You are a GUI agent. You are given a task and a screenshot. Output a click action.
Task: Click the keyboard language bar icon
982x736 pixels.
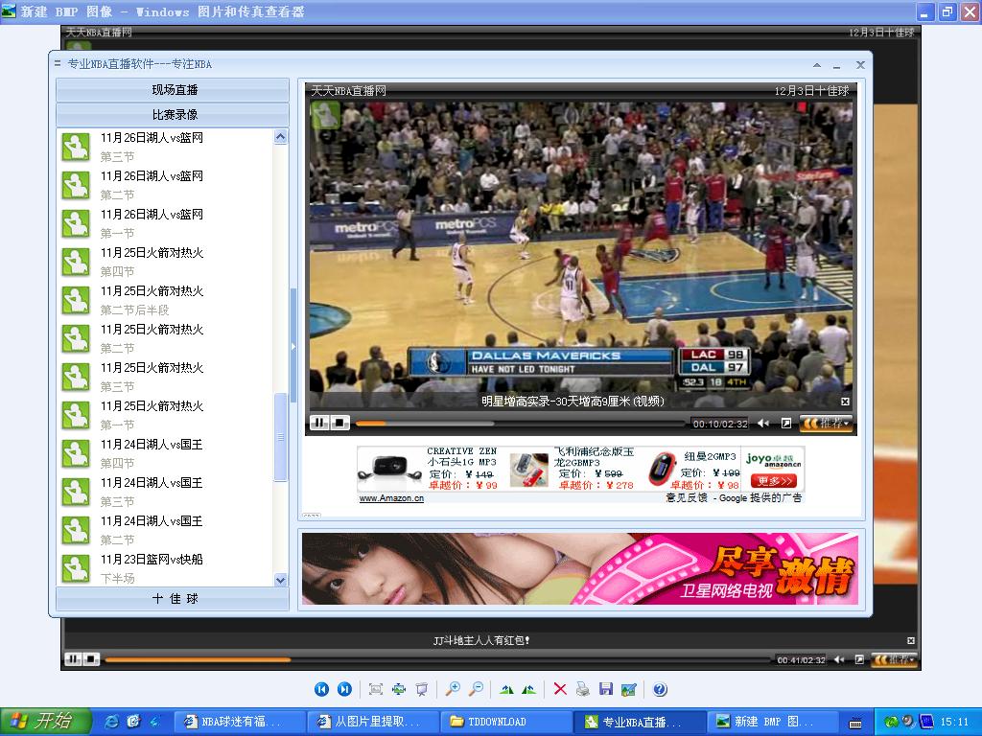pyautogui.click(x=854, y=723)
